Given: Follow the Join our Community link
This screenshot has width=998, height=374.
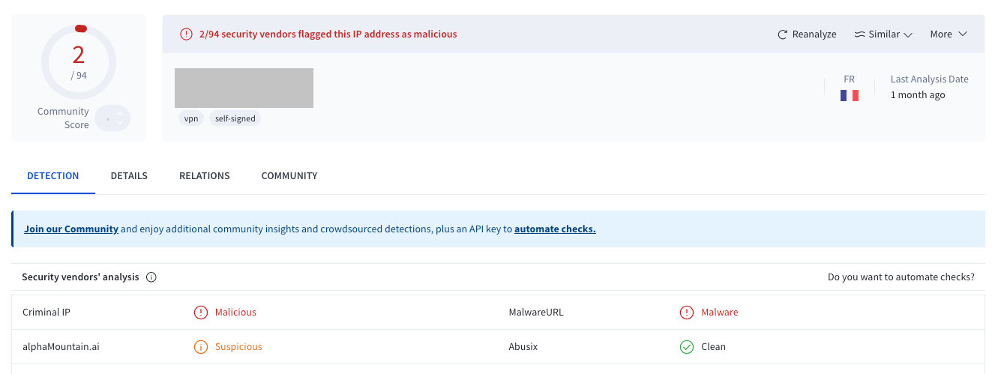Looking at the screenshot, I should pyautogui.click(x=71, y=229).
